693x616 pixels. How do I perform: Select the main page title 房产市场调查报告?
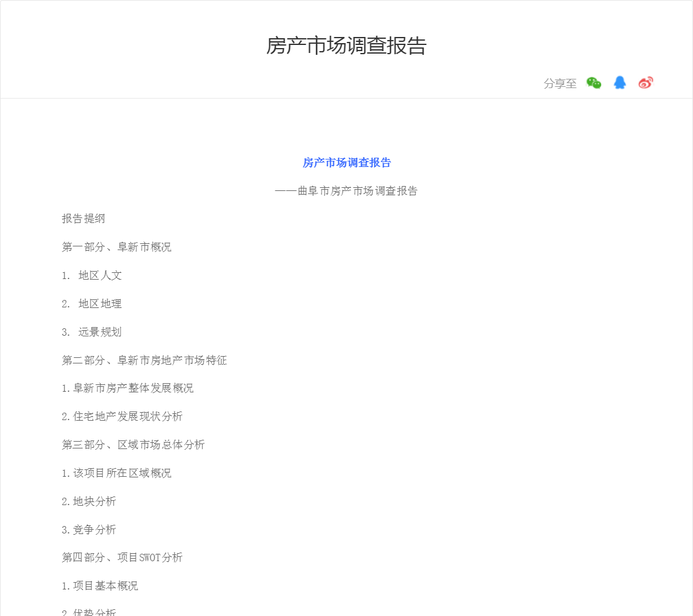[346, 46]
